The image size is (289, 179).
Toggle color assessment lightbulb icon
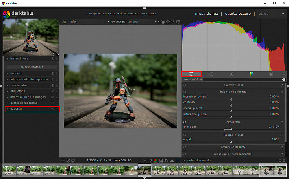(150, 161)
